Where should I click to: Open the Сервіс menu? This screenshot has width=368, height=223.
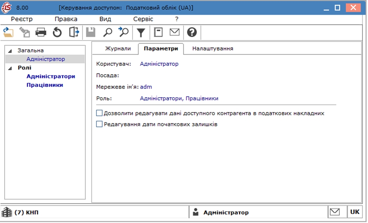[143, 19]
